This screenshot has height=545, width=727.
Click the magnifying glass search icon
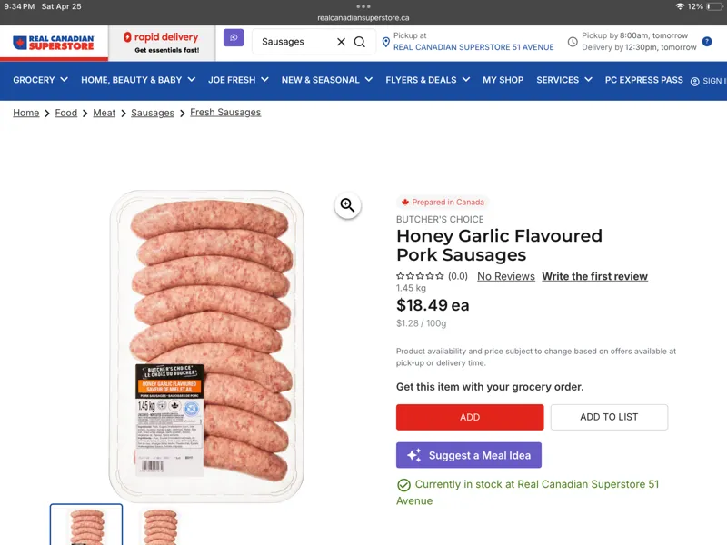coord(359,42)
